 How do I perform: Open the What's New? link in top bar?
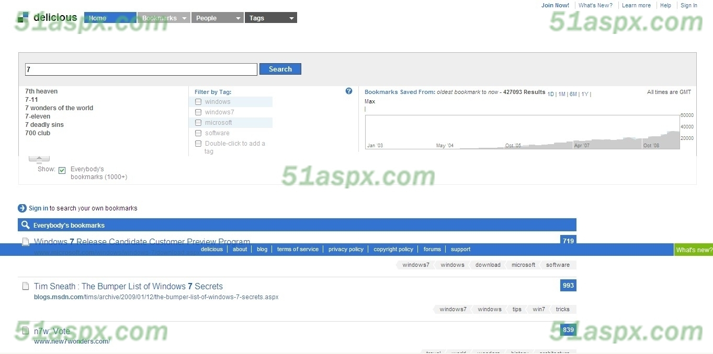pos(595,5)
